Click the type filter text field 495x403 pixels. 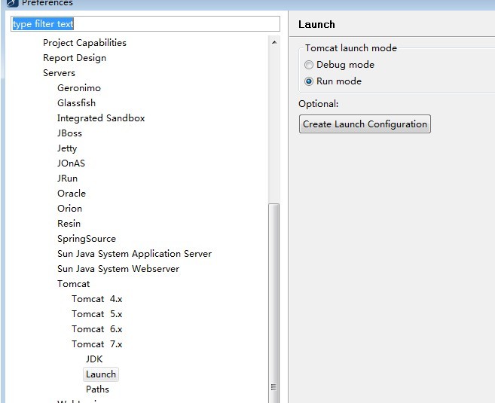coord(145,23)
